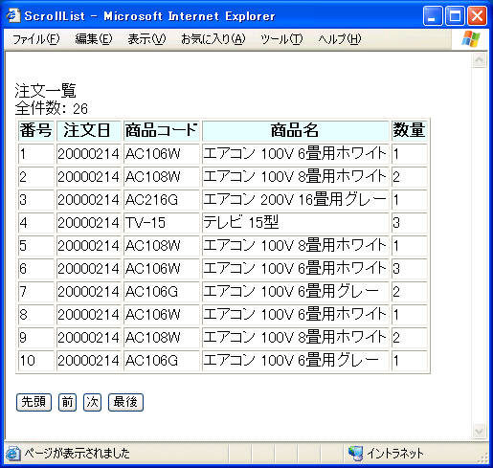Click the 商品名 column header
Image resolution: width=493 pixels, height=468 pixels.
(296, 131)
